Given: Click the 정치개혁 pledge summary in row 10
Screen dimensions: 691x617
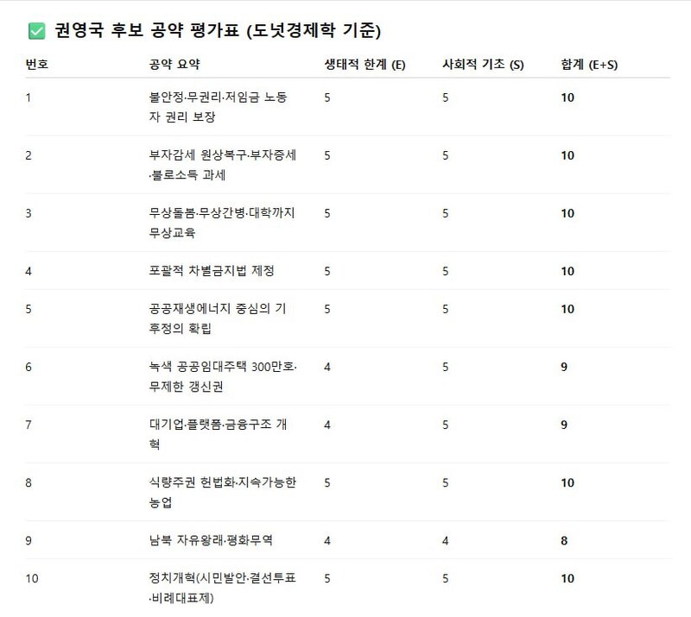Looking at the screenshot, I should [222, 588].
